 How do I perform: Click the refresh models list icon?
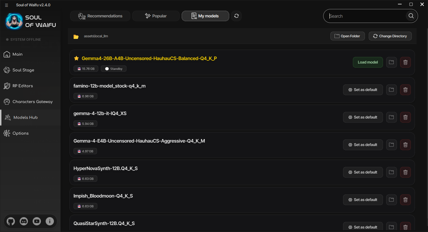[236, 16]
